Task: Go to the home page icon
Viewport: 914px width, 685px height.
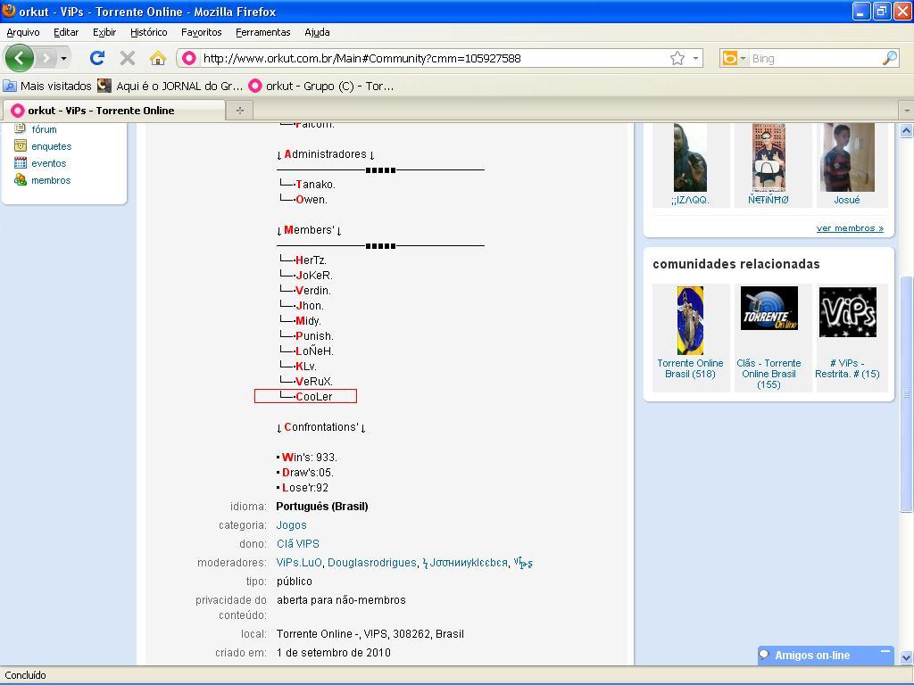Action: coord(157,58)
